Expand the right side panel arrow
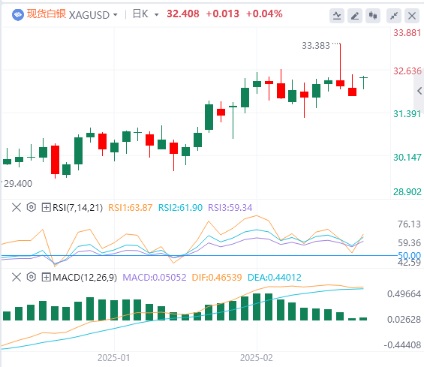The image size is (424, 367). 419,91
